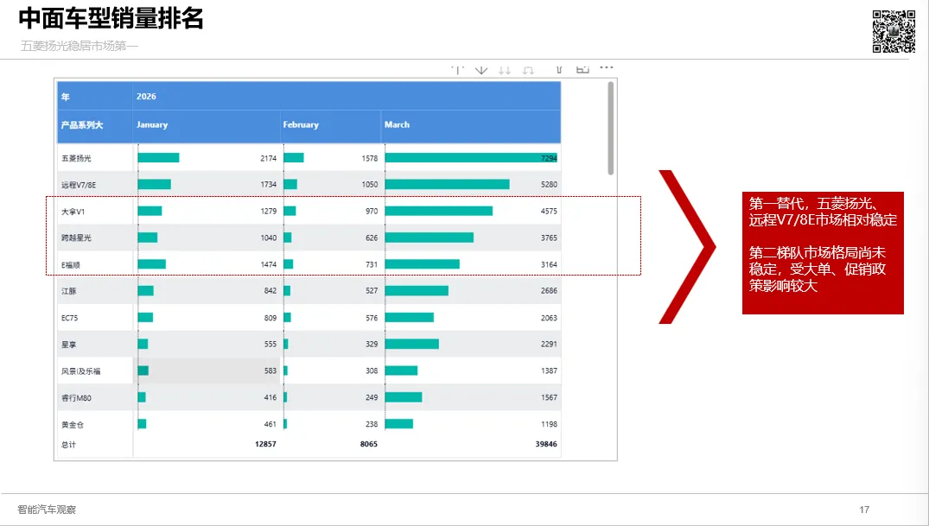Click March total 39846
929x526 pixels.
pos(546,444)
